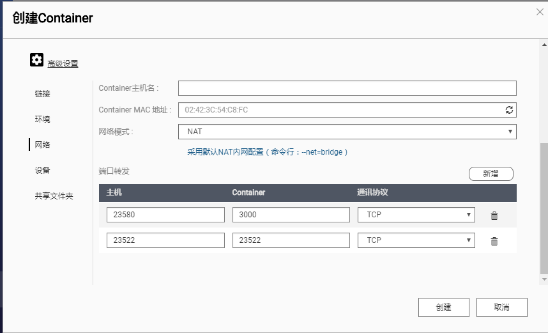Click the 主机 column header
548x333 pixels.
coord(114,192)
